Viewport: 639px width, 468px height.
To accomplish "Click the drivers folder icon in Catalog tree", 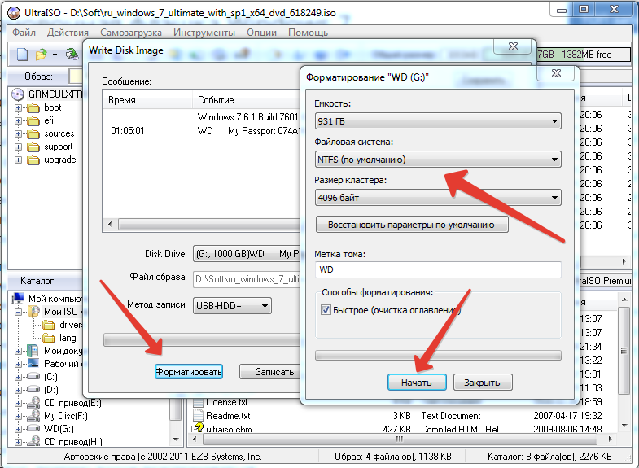I will pyautogui.click(x=49, y=325).
